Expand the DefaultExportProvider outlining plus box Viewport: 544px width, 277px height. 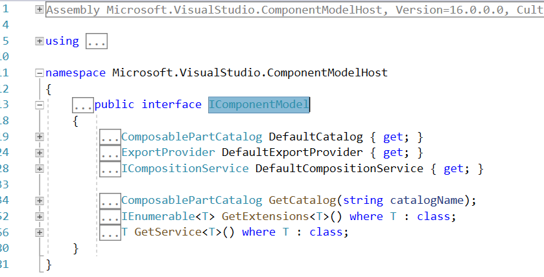[x=40, y=153]
